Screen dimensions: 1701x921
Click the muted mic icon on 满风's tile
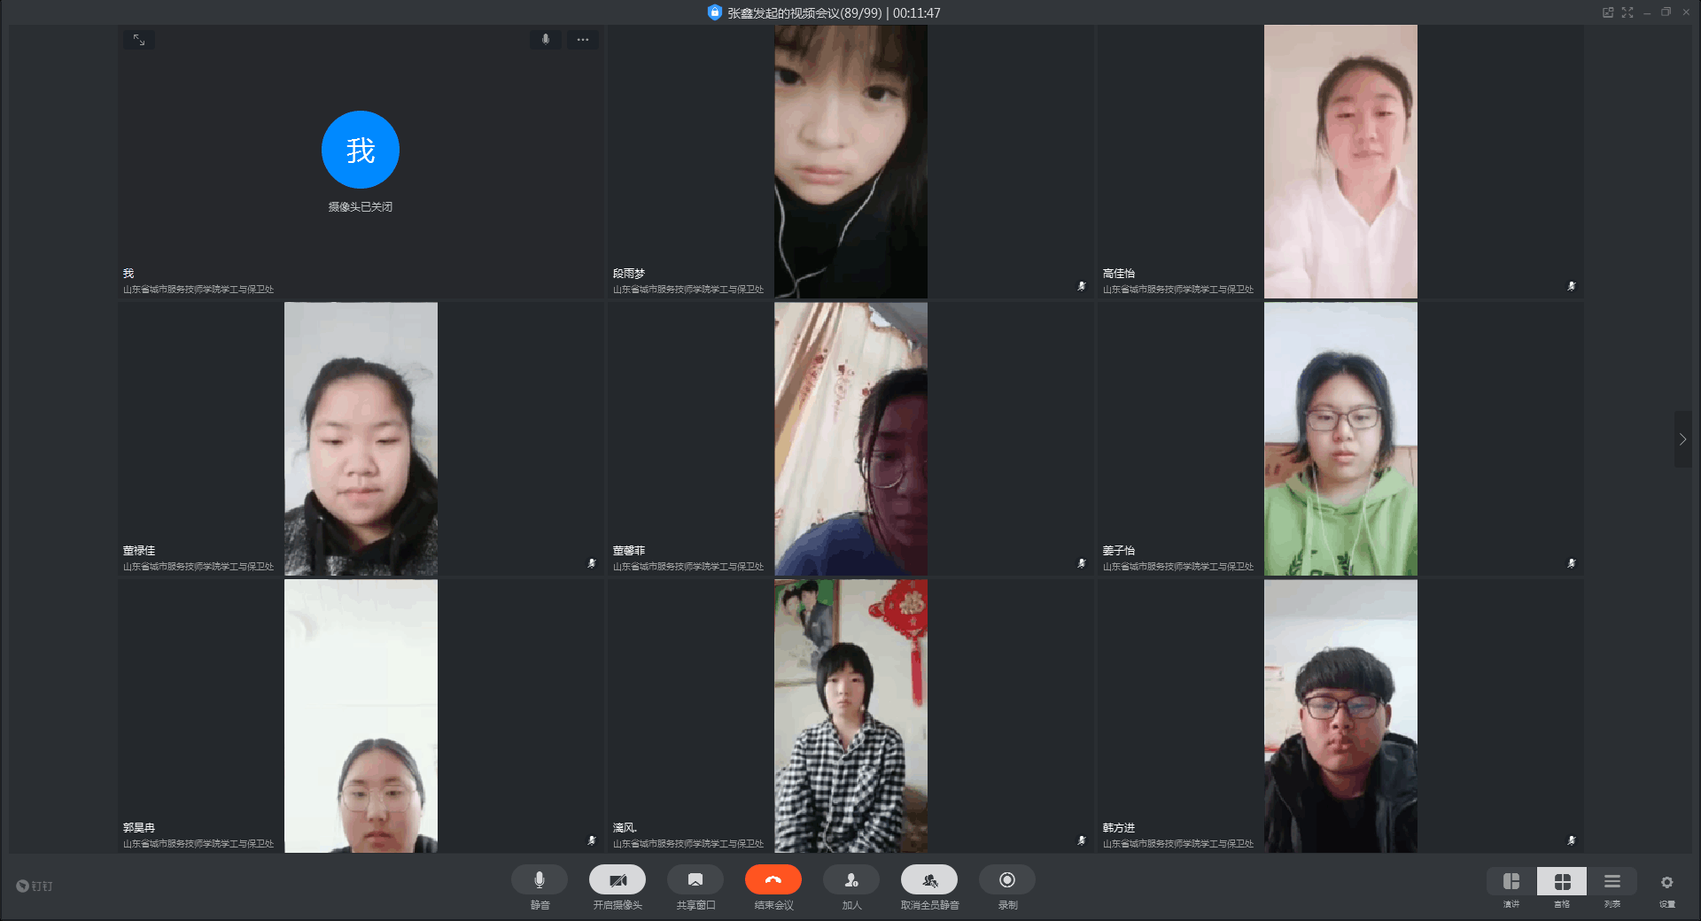[x=1082, y=840]
